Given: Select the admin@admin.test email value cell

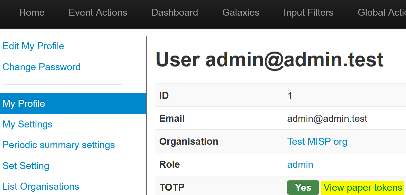Looking at the screenshot, I should 327,118.
